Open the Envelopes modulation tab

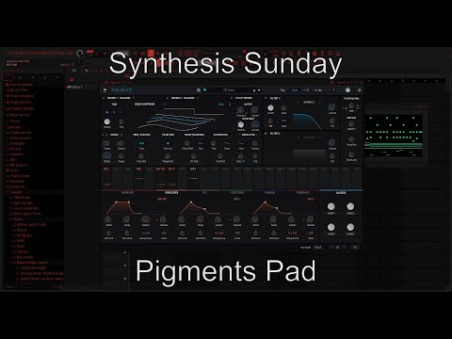(171, 192)
